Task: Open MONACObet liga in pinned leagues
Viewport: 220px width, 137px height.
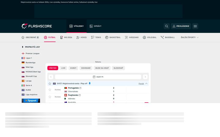Action: click(31, 72)
